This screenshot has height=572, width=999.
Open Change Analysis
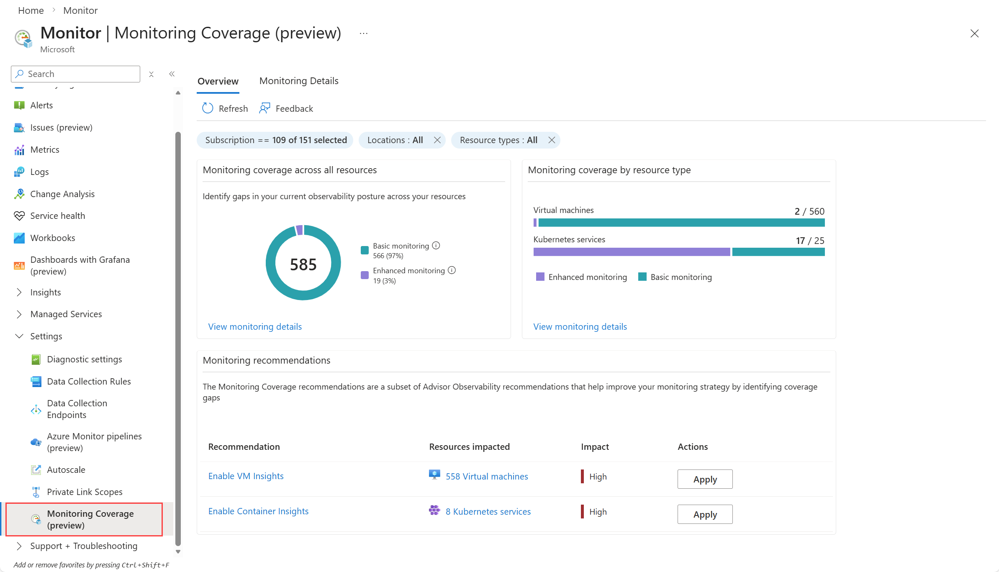click(62, 194)
